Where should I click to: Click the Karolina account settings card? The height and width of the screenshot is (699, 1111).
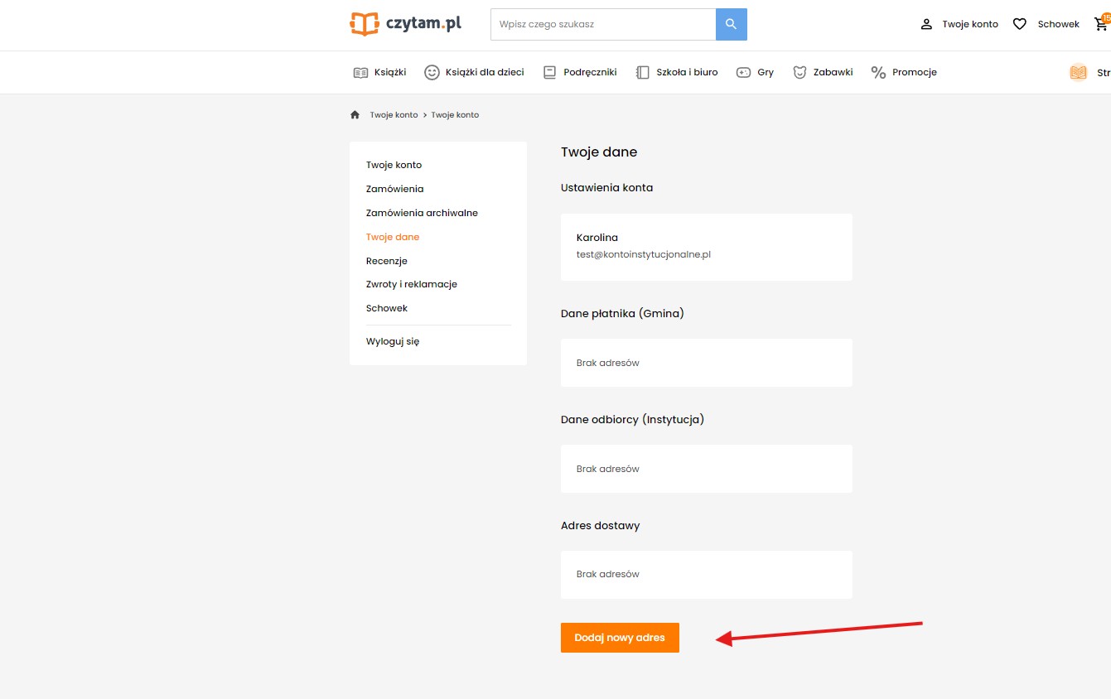click(707, 247)
